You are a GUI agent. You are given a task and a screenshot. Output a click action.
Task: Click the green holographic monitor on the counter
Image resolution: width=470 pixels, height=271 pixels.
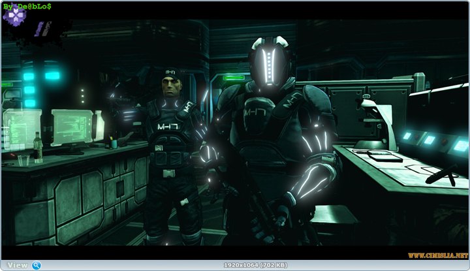[72, 126]
